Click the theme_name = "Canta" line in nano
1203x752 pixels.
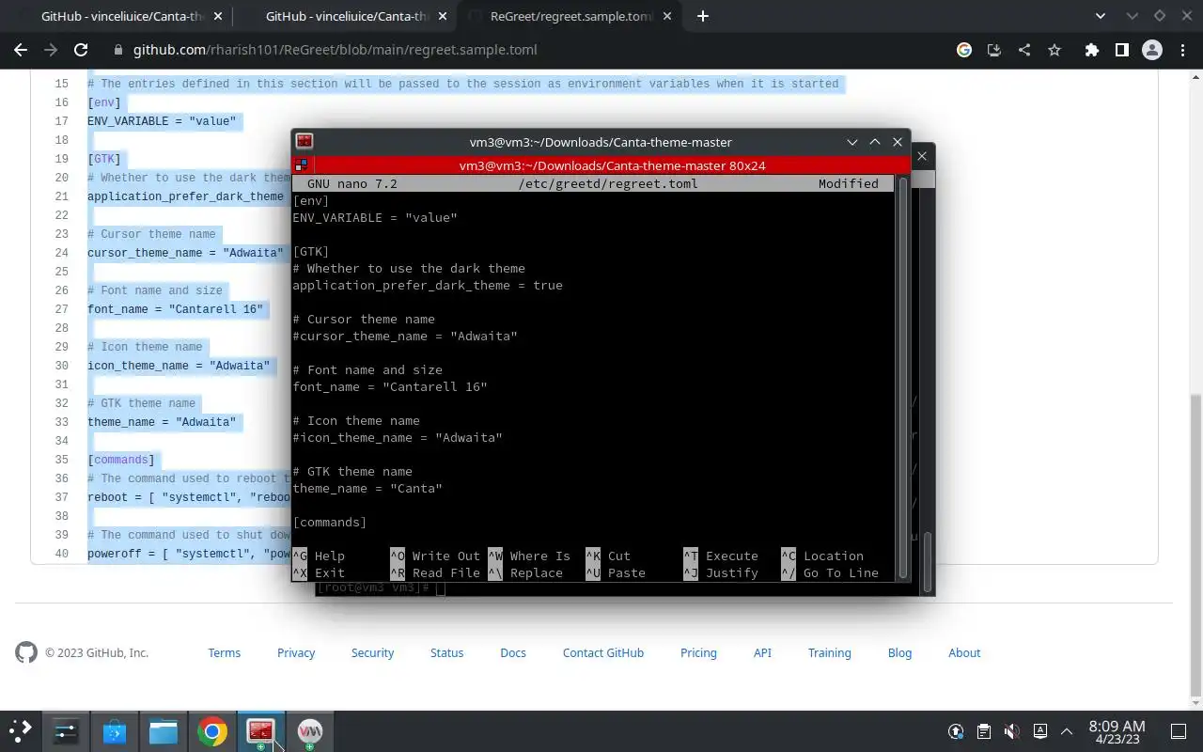[x=367, y=488]
